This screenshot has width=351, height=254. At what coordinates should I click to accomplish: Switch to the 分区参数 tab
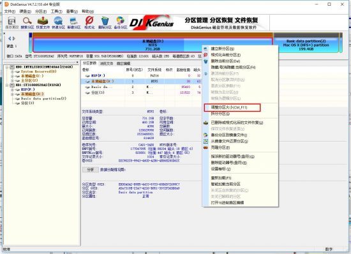[89, 63]
